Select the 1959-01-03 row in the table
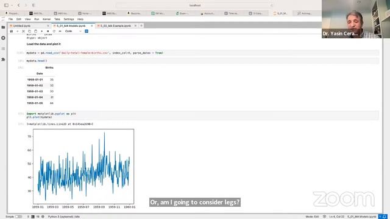 click(x=40, y=91)
